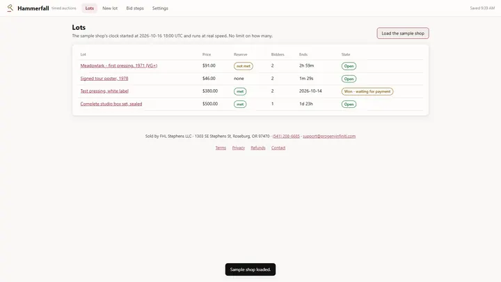This screenshot has height=282, width=501.
Task: Click the Hammerfall gavel logo icon
Action: click(x=10, y=8)
